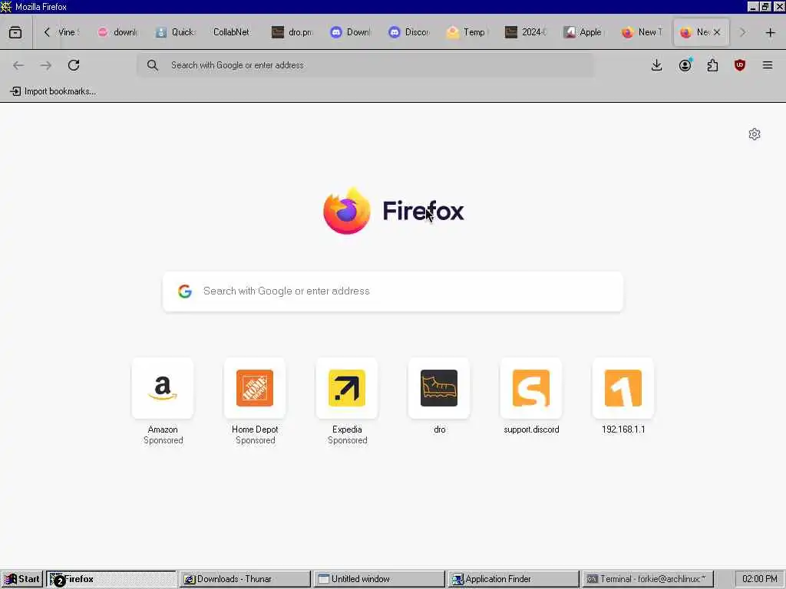Select the Firefox taskbar button
The width and height of the screenshot is (786, 589).
click(x=111, y=579)
